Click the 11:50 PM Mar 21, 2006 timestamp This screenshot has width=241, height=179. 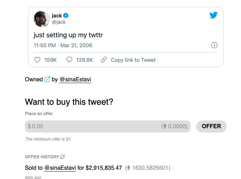pos(63,45)
